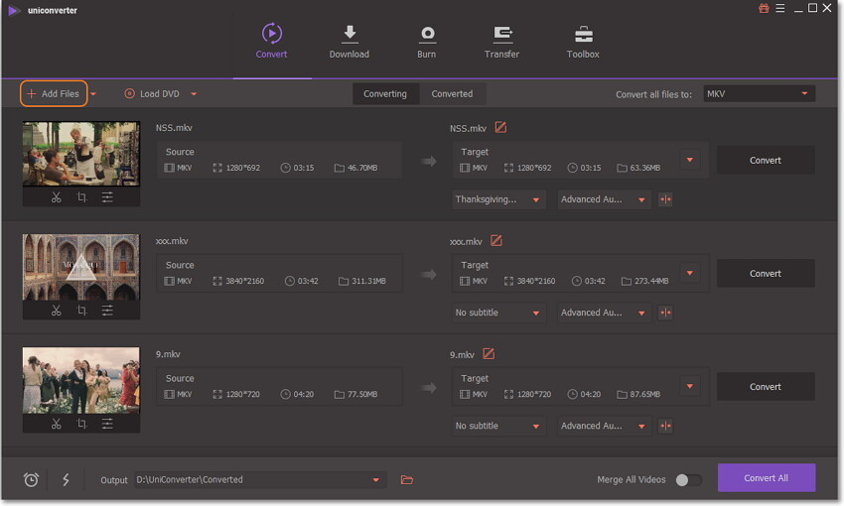Open Advanced Audio dropdown for 9.mkv
Viewport: 844px width, 506px height.
pyautogui.click(x=604, y=426)
